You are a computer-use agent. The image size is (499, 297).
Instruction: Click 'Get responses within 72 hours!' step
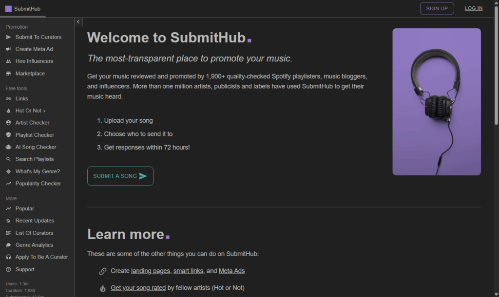[x=147, y=148]
